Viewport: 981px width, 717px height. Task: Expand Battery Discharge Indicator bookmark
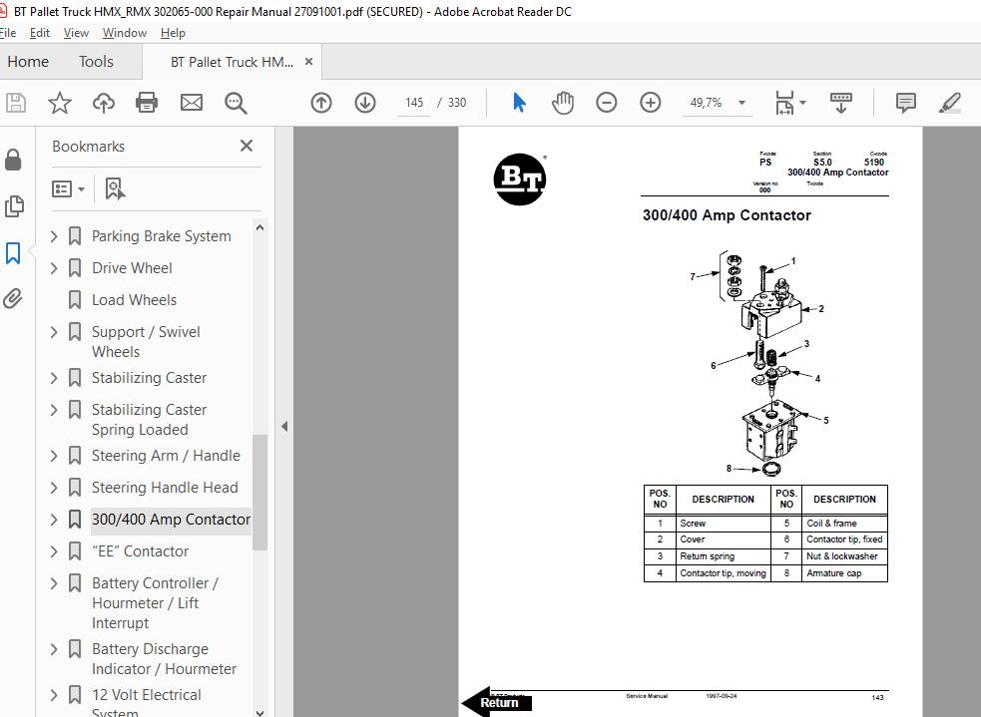pos(54,649)
